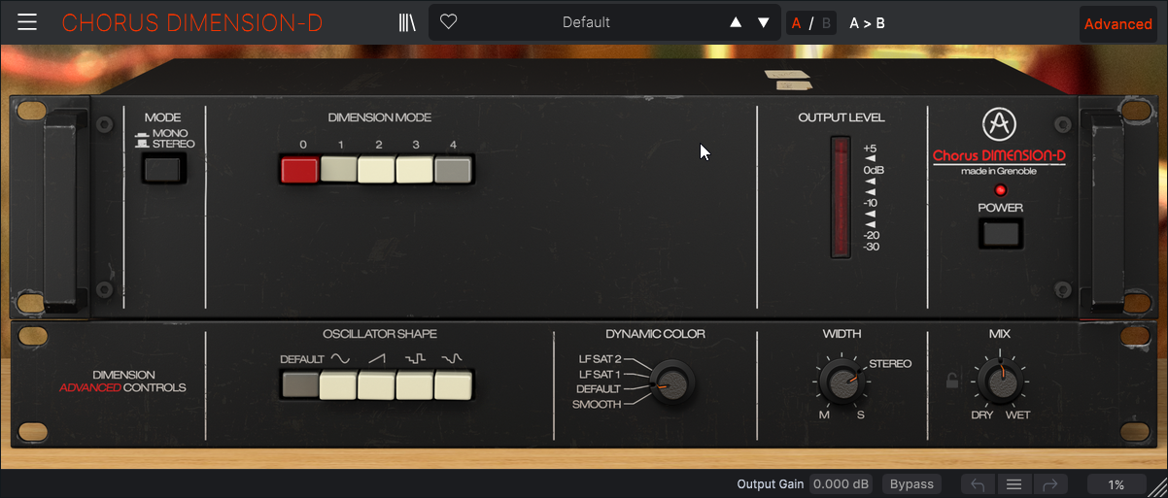
Task: Click the redo arrow icon
Action: click(x=1049, y=484)
